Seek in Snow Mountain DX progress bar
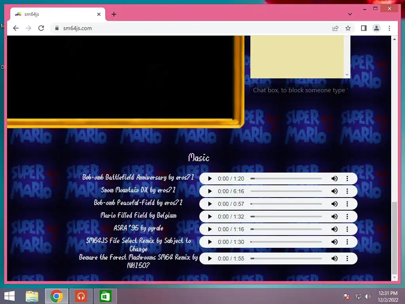The width and height of the screenshot is (405, 304). click(x=286, y=191)
